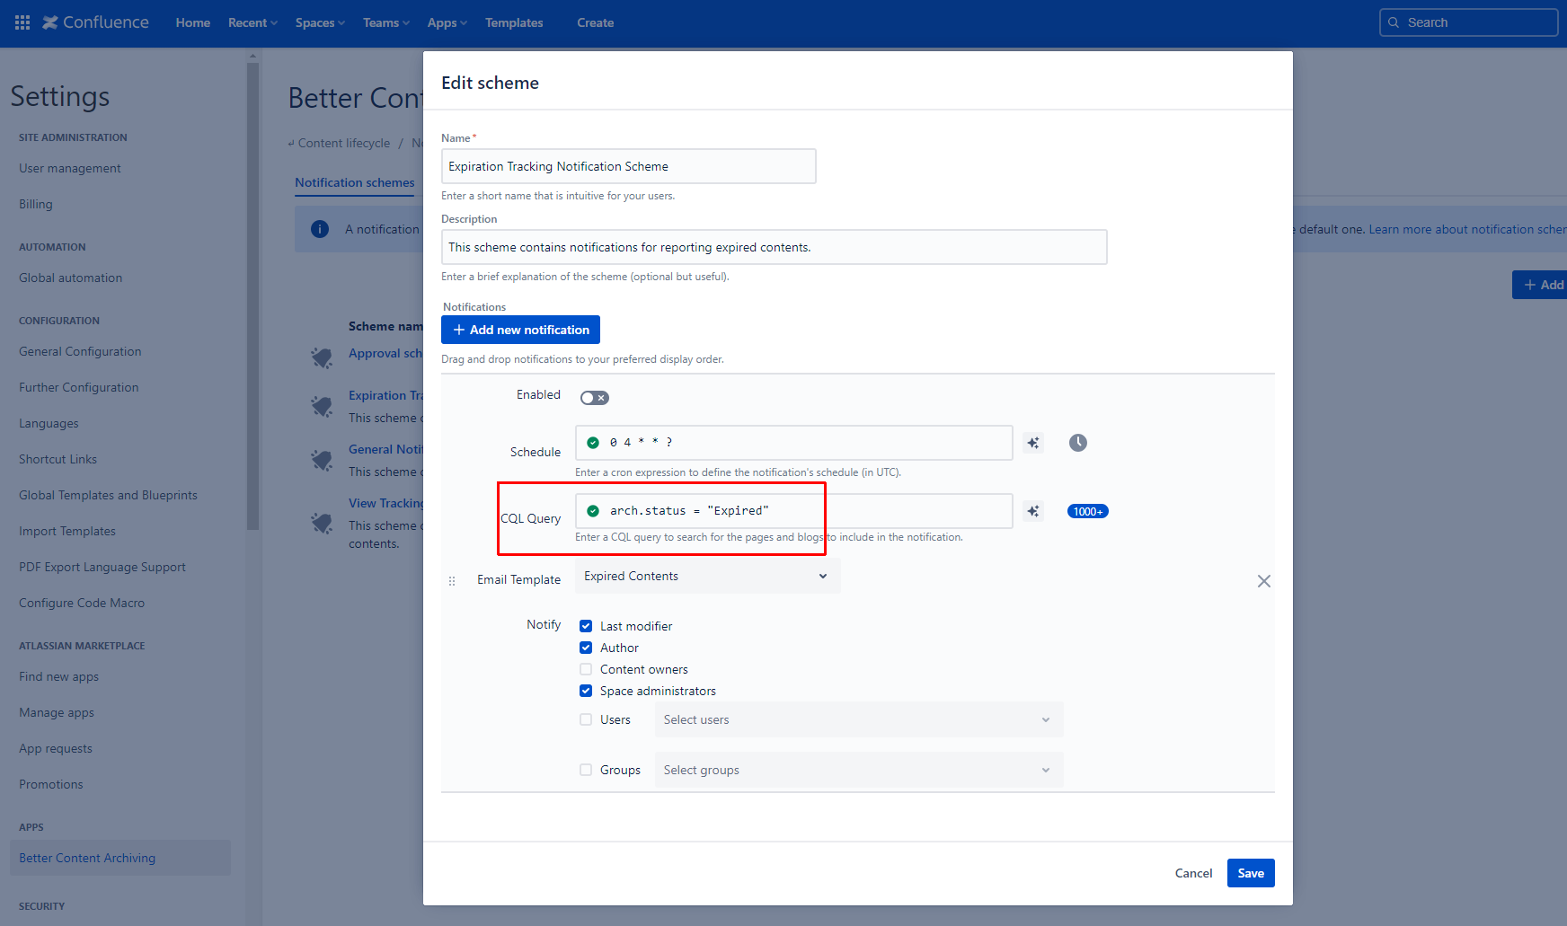Grab the drag handle beside Email Template
This screenshot has height=926, width=1567.
tap(452, 580)
